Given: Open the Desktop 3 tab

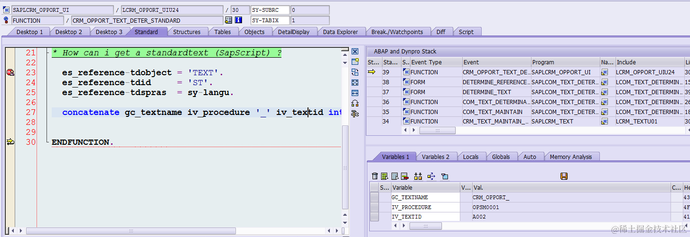Looking at the screenshot, I should coord(109,32).
